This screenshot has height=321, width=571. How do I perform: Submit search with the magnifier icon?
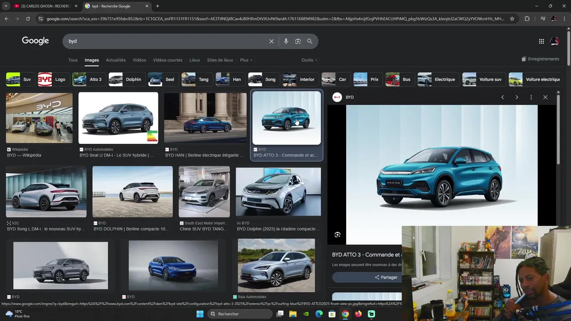coord(310,41)
